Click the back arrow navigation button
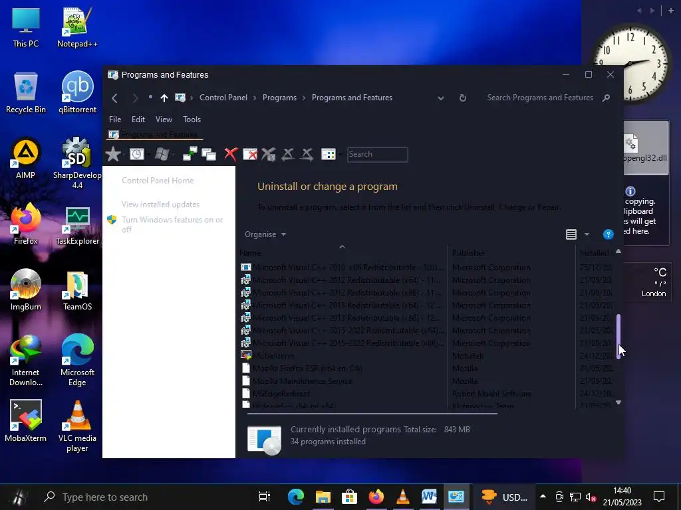This screenshot has height=510, width=681. pos(114,98)
